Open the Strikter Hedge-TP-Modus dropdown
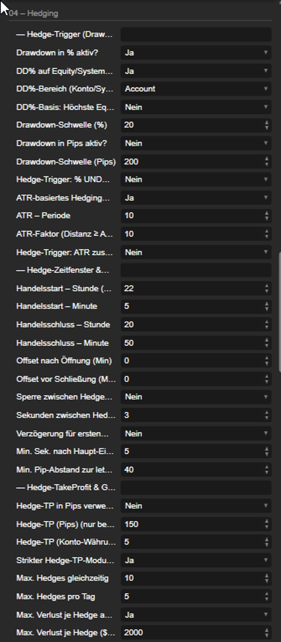281x642 pixels. pyautogui.click(x=196, y=560)
